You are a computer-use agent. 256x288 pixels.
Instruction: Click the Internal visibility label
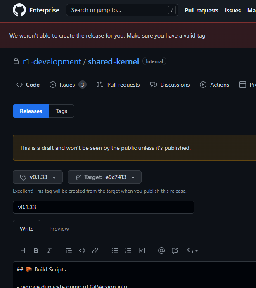154,61
